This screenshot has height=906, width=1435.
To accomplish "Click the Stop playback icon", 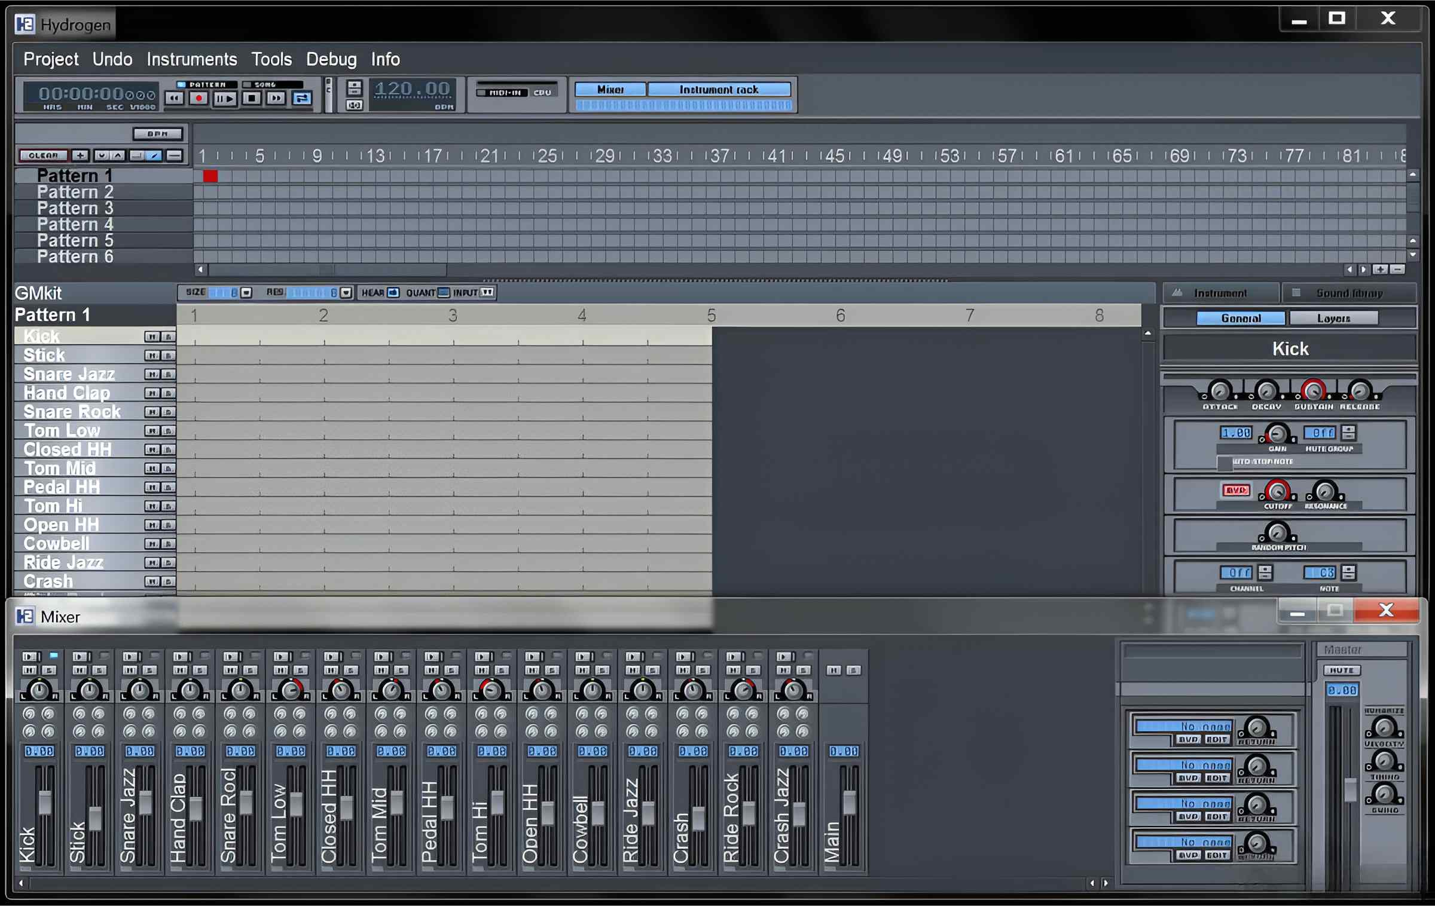I will [x=251, y=98].
